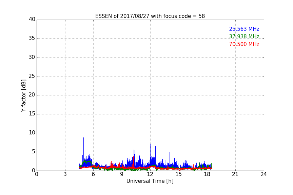Click the y-axis tick label '35'
This screenshot has height=195, width=293.
pos(32,38)
